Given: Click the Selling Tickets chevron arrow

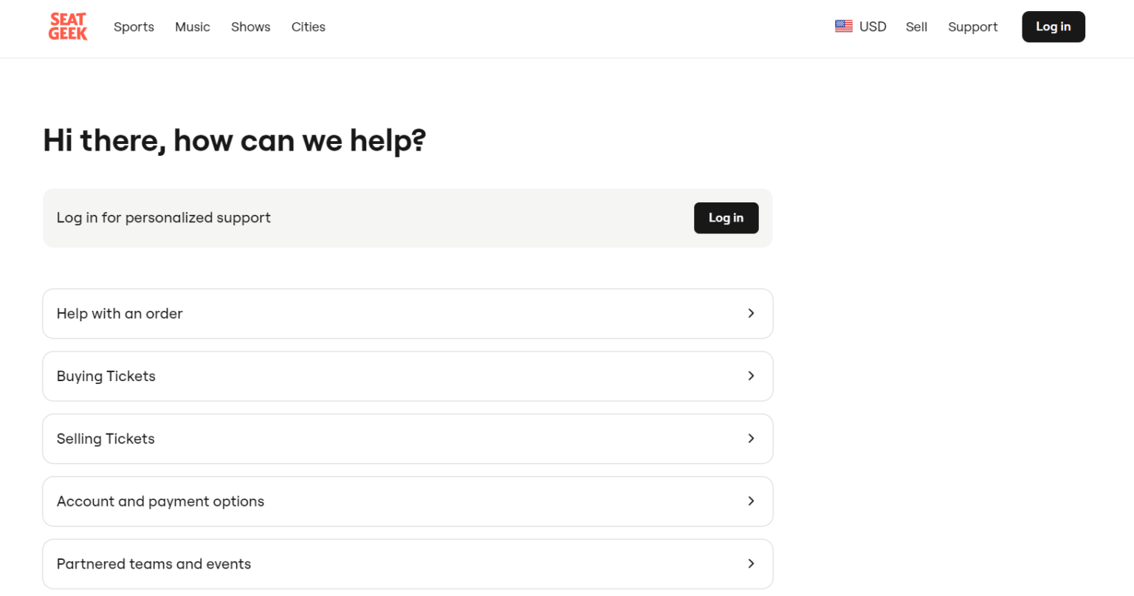Looking at the screenshot, I should click(x=751, y=439).
